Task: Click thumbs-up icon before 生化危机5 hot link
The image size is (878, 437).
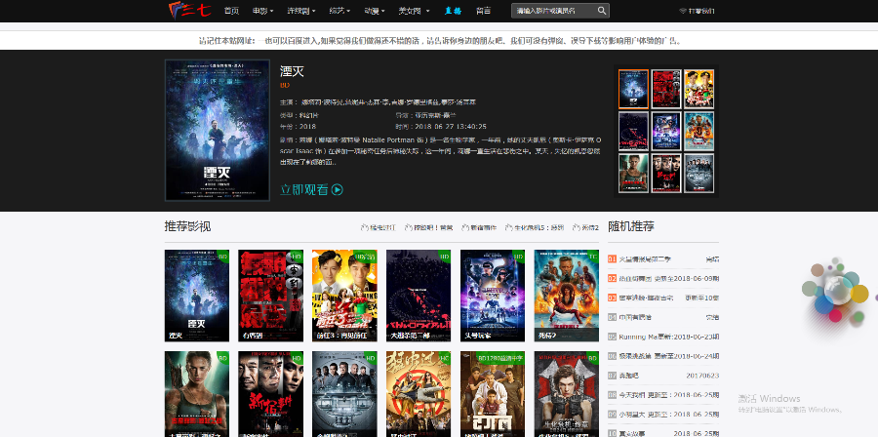Action: [x=509, y=227]
